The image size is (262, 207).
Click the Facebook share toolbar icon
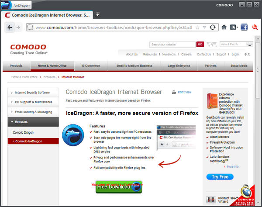244,27
